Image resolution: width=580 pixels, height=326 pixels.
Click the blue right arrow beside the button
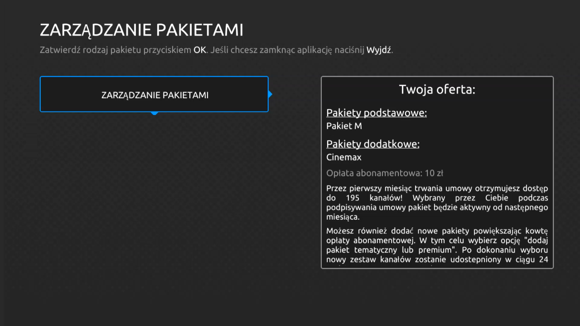270,94
